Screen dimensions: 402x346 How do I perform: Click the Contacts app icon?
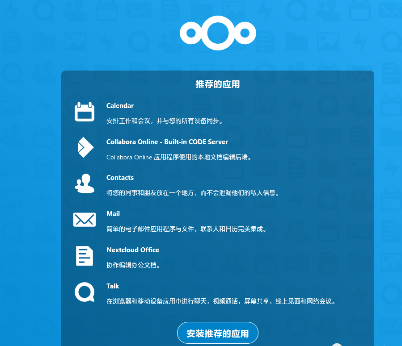pyautogui.click(x=85, y=183)
